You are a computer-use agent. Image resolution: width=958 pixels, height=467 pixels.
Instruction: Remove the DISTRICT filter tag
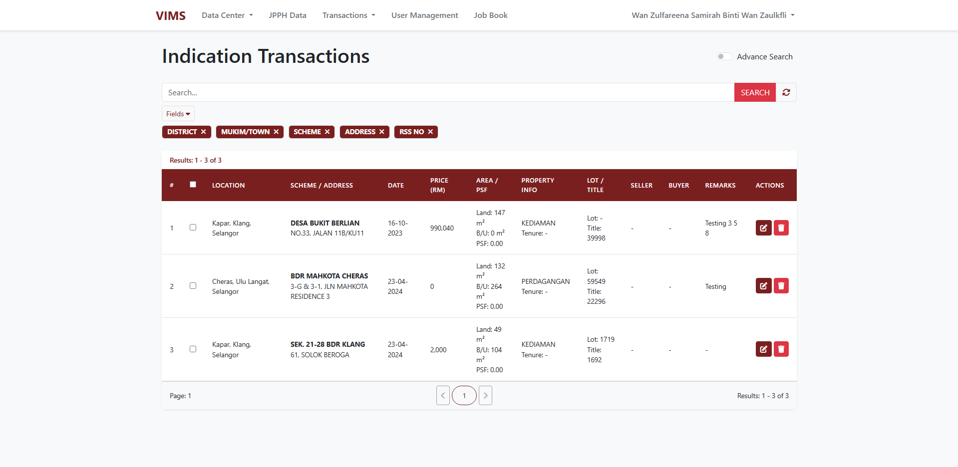[203, 132]
